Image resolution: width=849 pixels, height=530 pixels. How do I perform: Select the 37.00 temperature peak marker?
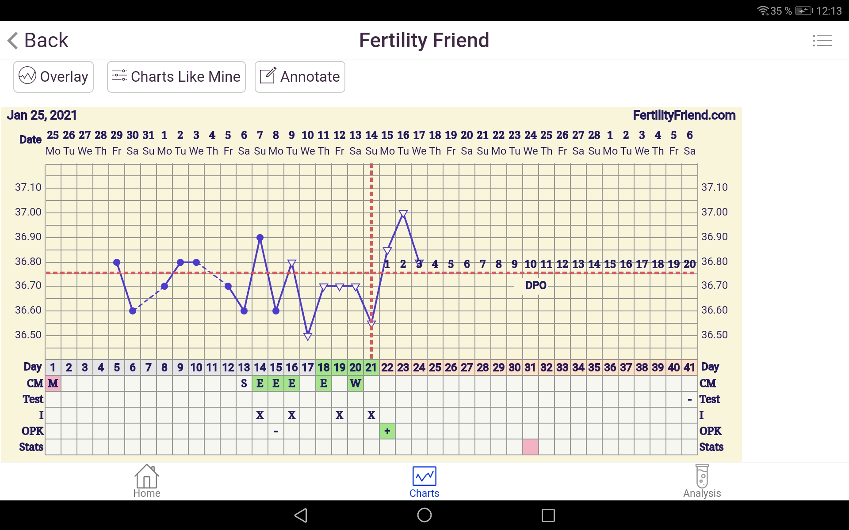403,214
